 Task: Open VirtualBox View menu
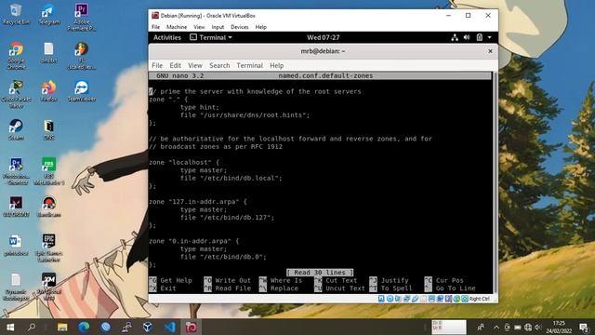[199, 27]
